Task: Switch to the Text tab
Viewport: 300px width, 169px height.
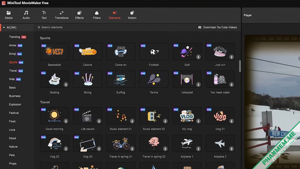Action: [44, 15]
